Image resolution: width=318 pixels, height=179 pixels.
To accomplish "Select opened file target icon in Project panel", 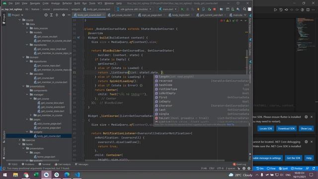I will pyautogui.click(x=46, y=15).
